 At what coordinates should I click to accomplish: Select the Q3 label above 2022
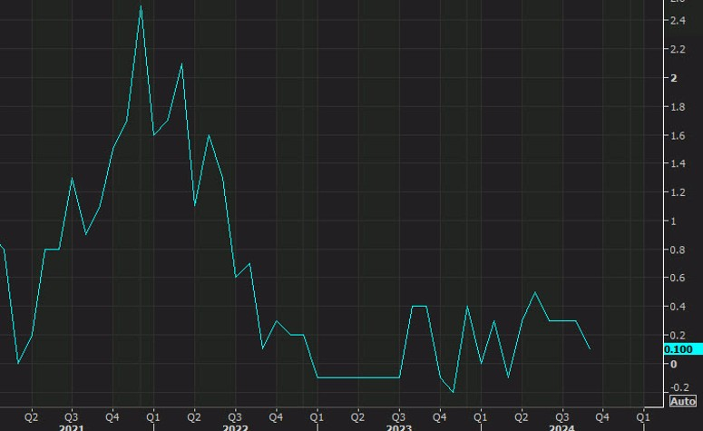coord(235,417)
